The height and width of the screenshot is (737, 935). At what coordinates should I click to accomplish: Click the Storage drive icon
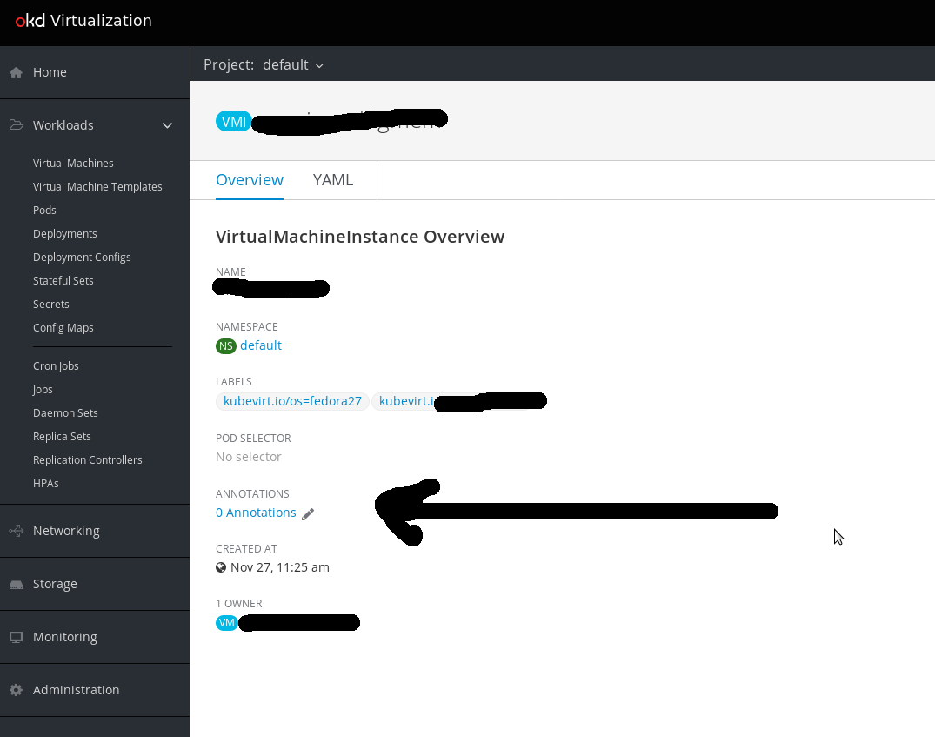point(17,584)
